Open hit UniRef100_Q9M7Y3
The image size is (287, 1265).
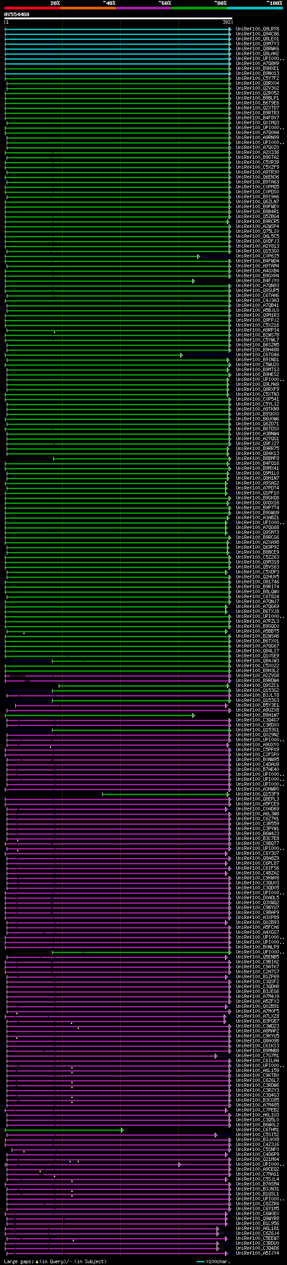coord(257,44)
